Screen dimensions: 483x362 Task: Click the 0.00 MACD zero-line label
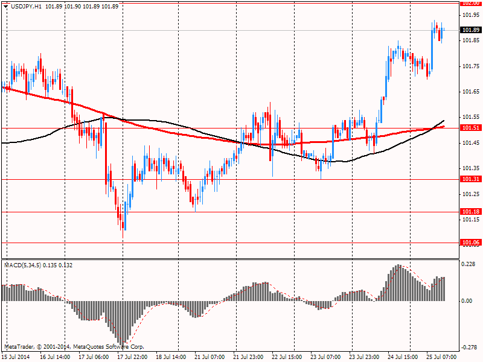(x=467, y=300)
